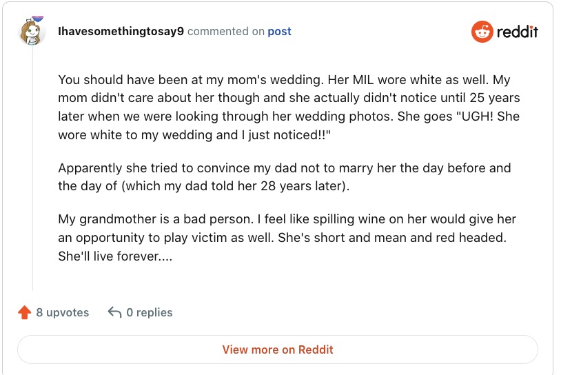
Task: Click the "0 replies" label
Action: point(150,313)
